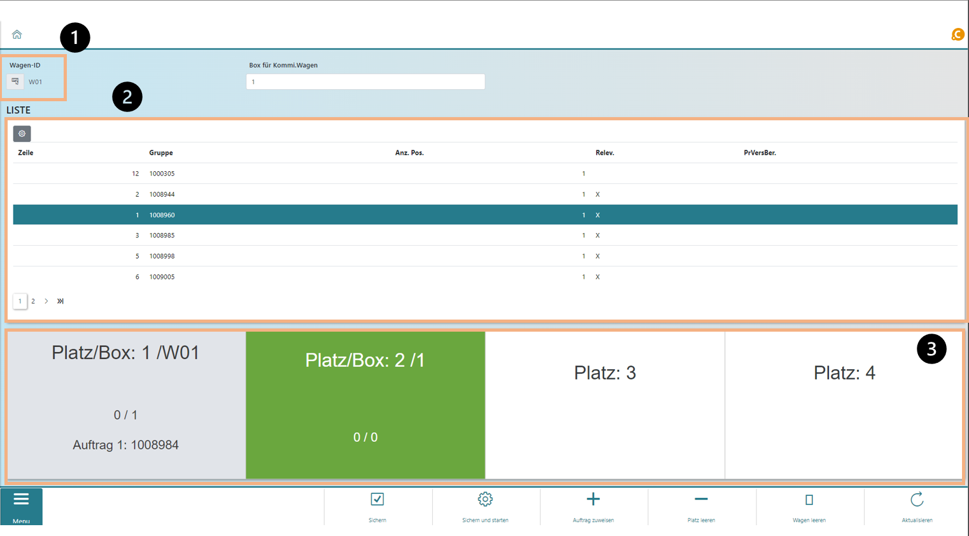Viewport: 969px width, 536px height.
Task: Click the Sichern checkmark icon
Action: 378,500
